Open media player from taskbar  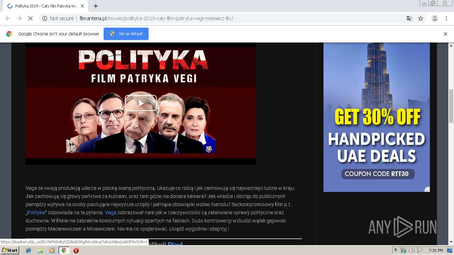(52, 250)
